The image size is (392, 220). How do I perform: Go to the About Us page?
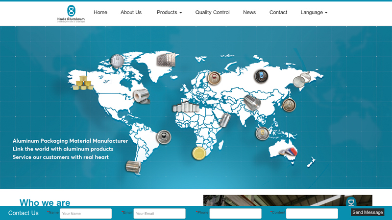click(x=131, y=12)
